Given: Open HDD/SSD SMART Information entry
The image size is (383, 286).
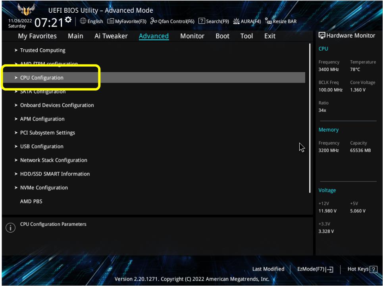Looking at the screenshot, I should pyautogui.click(x=55, y=174).
